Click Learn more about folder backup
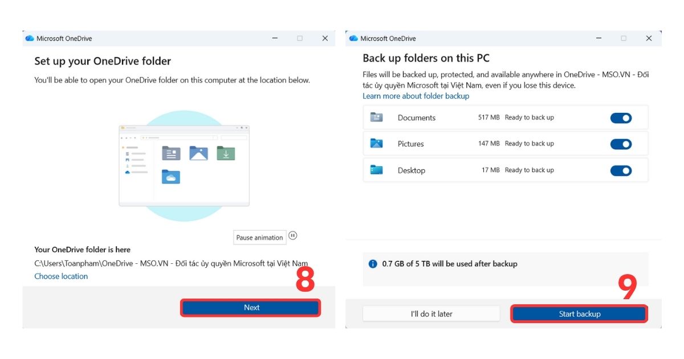 [x=416, y=96]
